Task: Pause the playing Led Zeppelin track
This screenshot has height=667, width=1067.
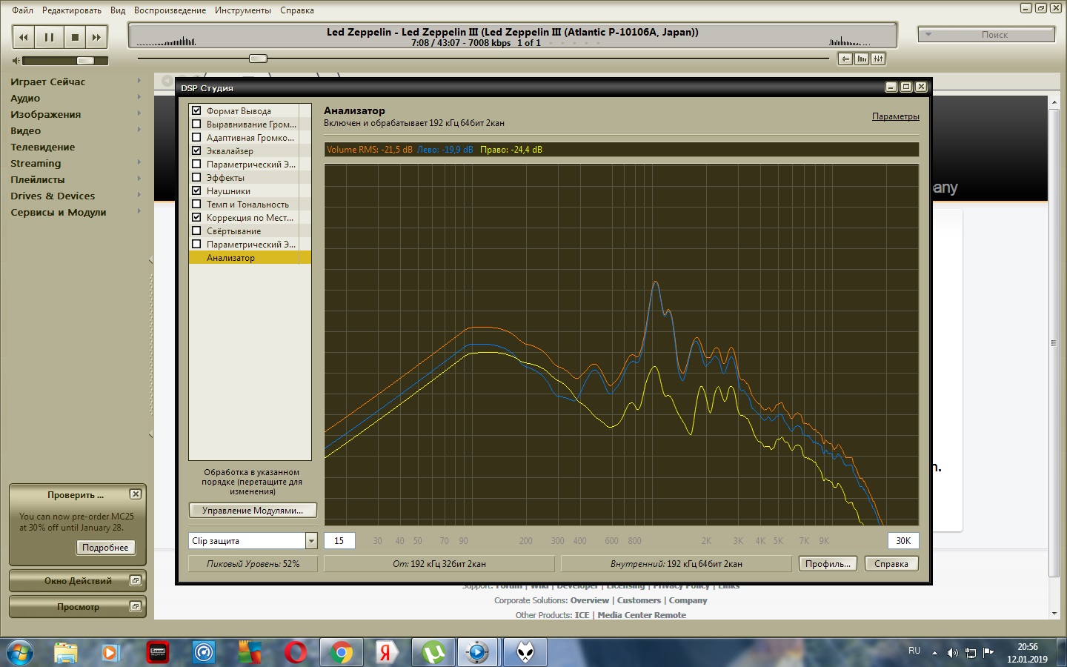Action: [x=49, y=37]
